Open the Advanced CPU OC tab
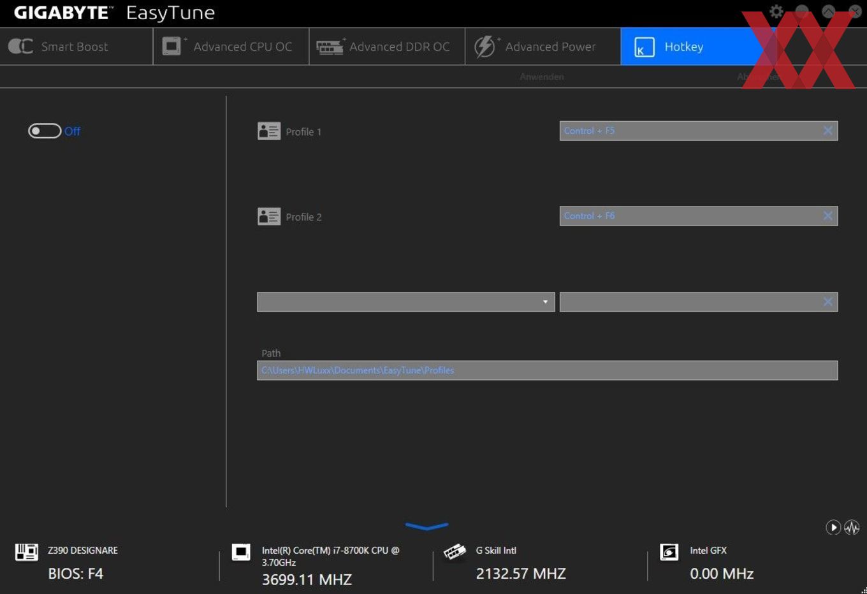 point(231,46)
